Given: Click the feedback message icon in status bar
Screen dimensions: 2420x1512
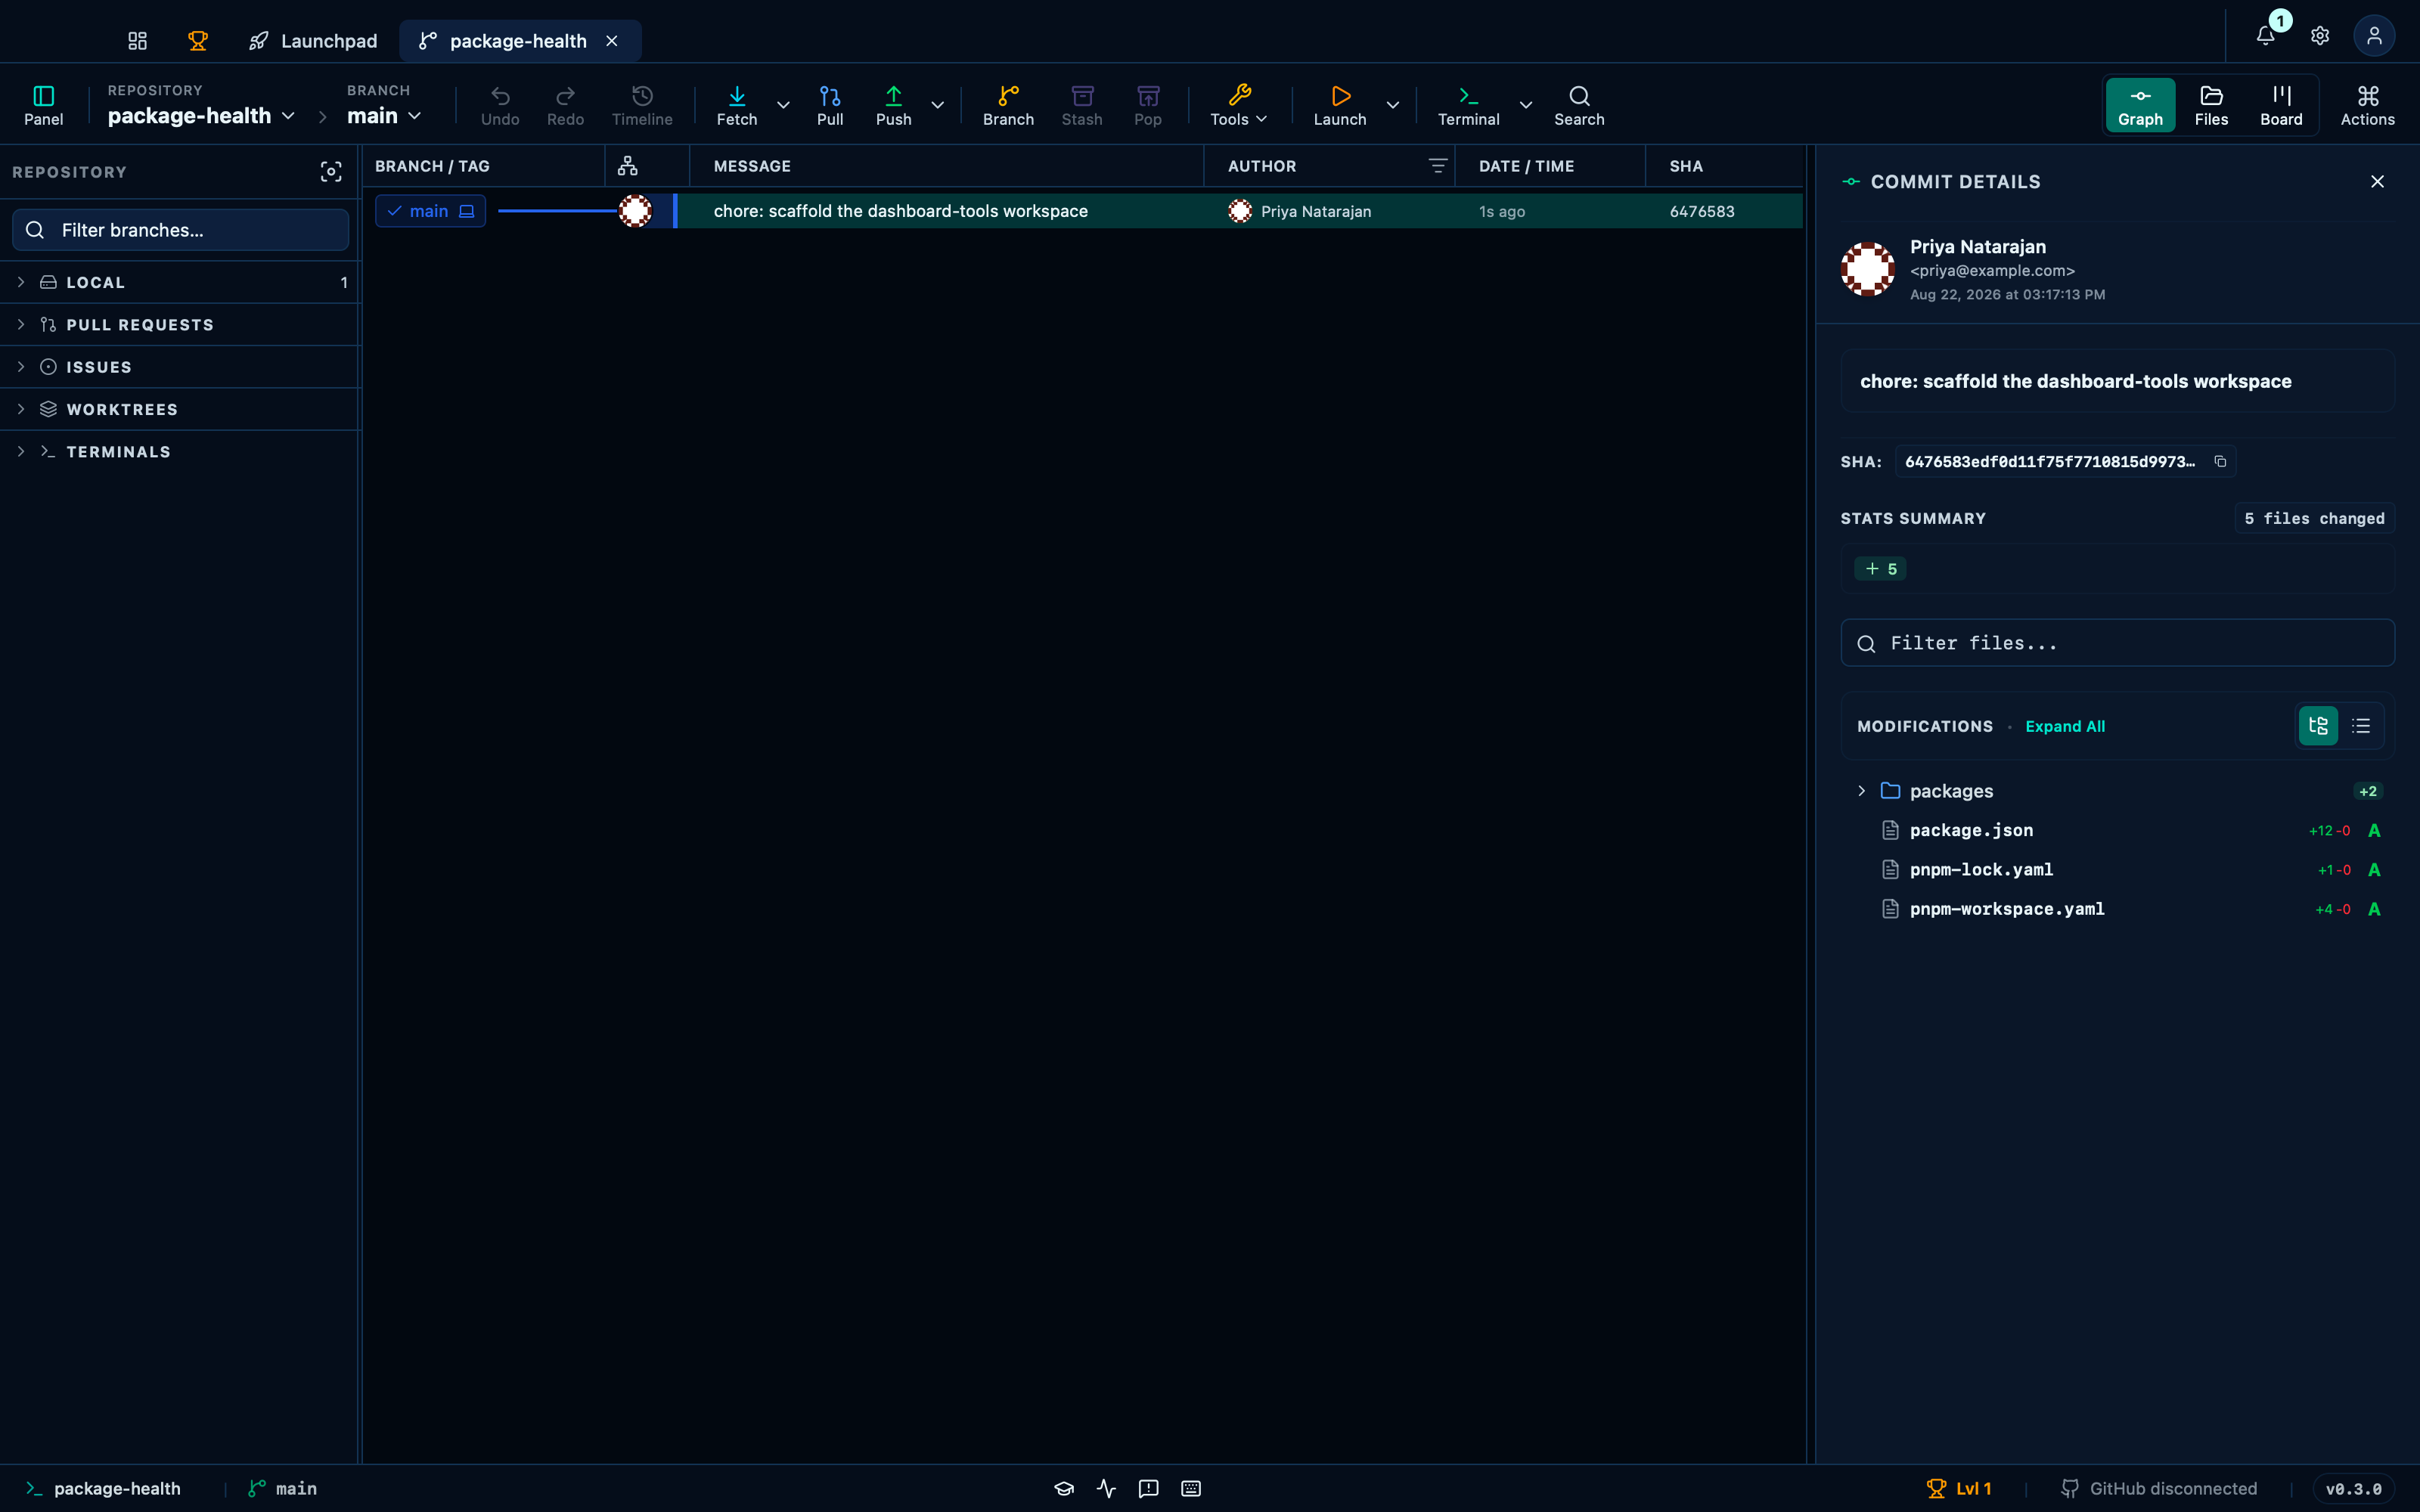Looking at the screenshot, I should click(x=1148, y=1488).
